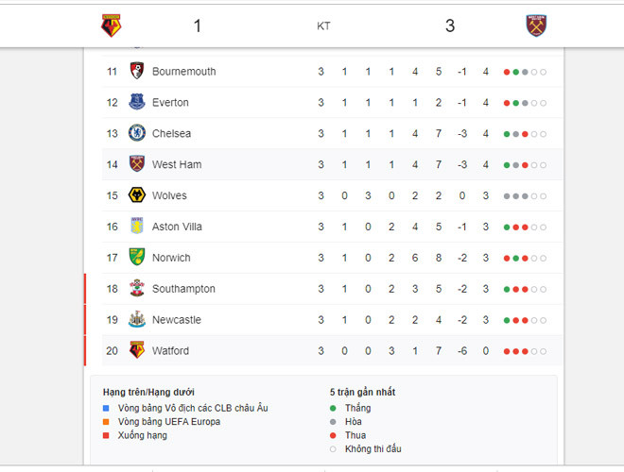Click the Norwich club crest

137,258
